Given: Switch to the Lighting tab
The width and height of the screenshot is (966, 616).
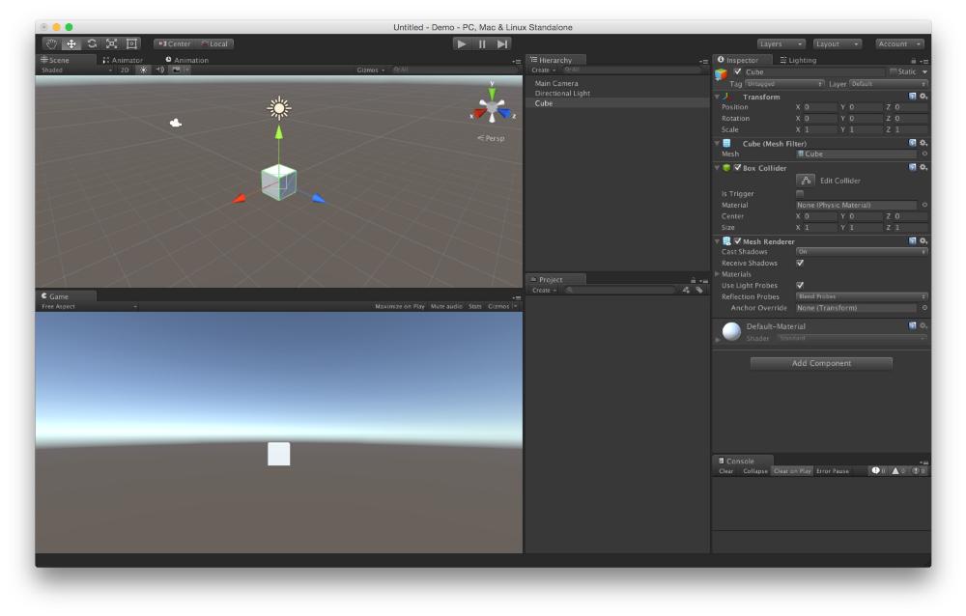Looking at the screenshot, I should [798, 60].
